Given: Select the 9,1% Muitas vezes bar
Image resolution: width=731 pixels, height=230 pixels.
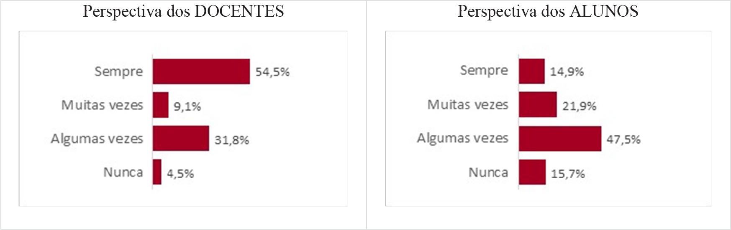Looking at the screenshot, I should pos(160,105).
